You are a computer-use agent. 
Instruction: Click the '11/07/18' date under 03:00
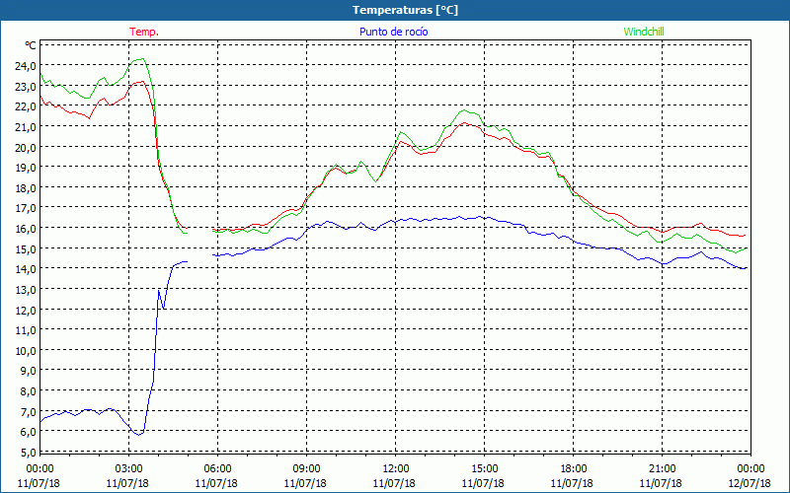127,483
